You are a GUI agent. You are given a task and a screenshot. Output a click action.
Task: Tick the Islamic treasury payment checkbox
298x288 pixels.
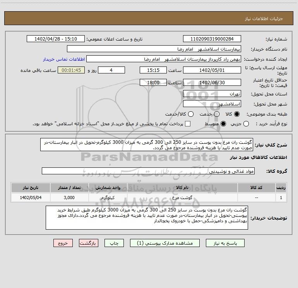(x=188, y=124)
